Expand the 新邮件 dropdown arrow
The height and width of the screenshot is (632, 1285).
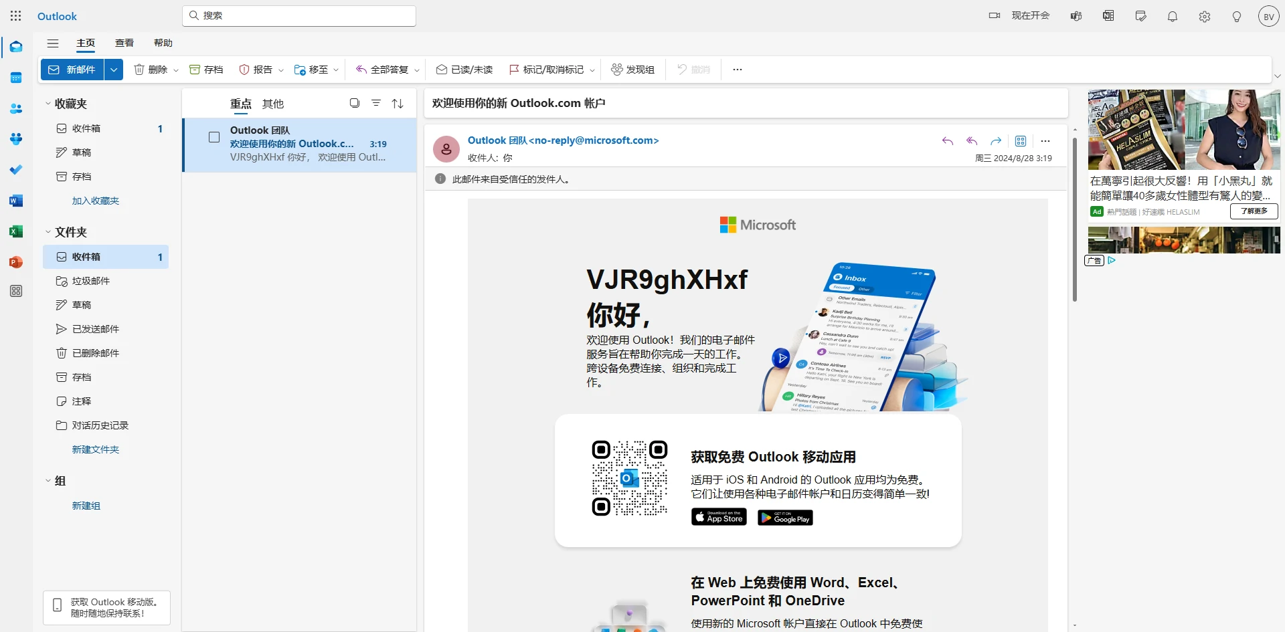[x=114, y=70]
